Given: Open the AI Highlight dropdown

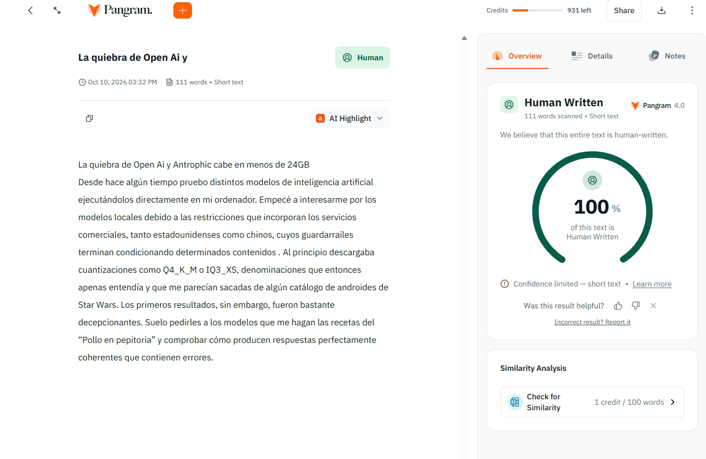Looking at the screenshot, I should 349,118.
